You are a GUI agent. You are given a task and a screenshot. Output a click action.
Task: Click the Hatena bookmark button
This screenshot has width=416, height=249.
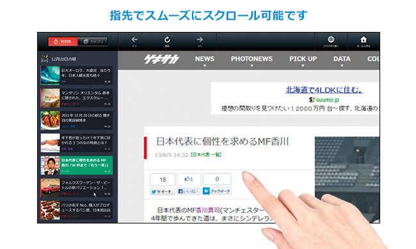(217, 191)
